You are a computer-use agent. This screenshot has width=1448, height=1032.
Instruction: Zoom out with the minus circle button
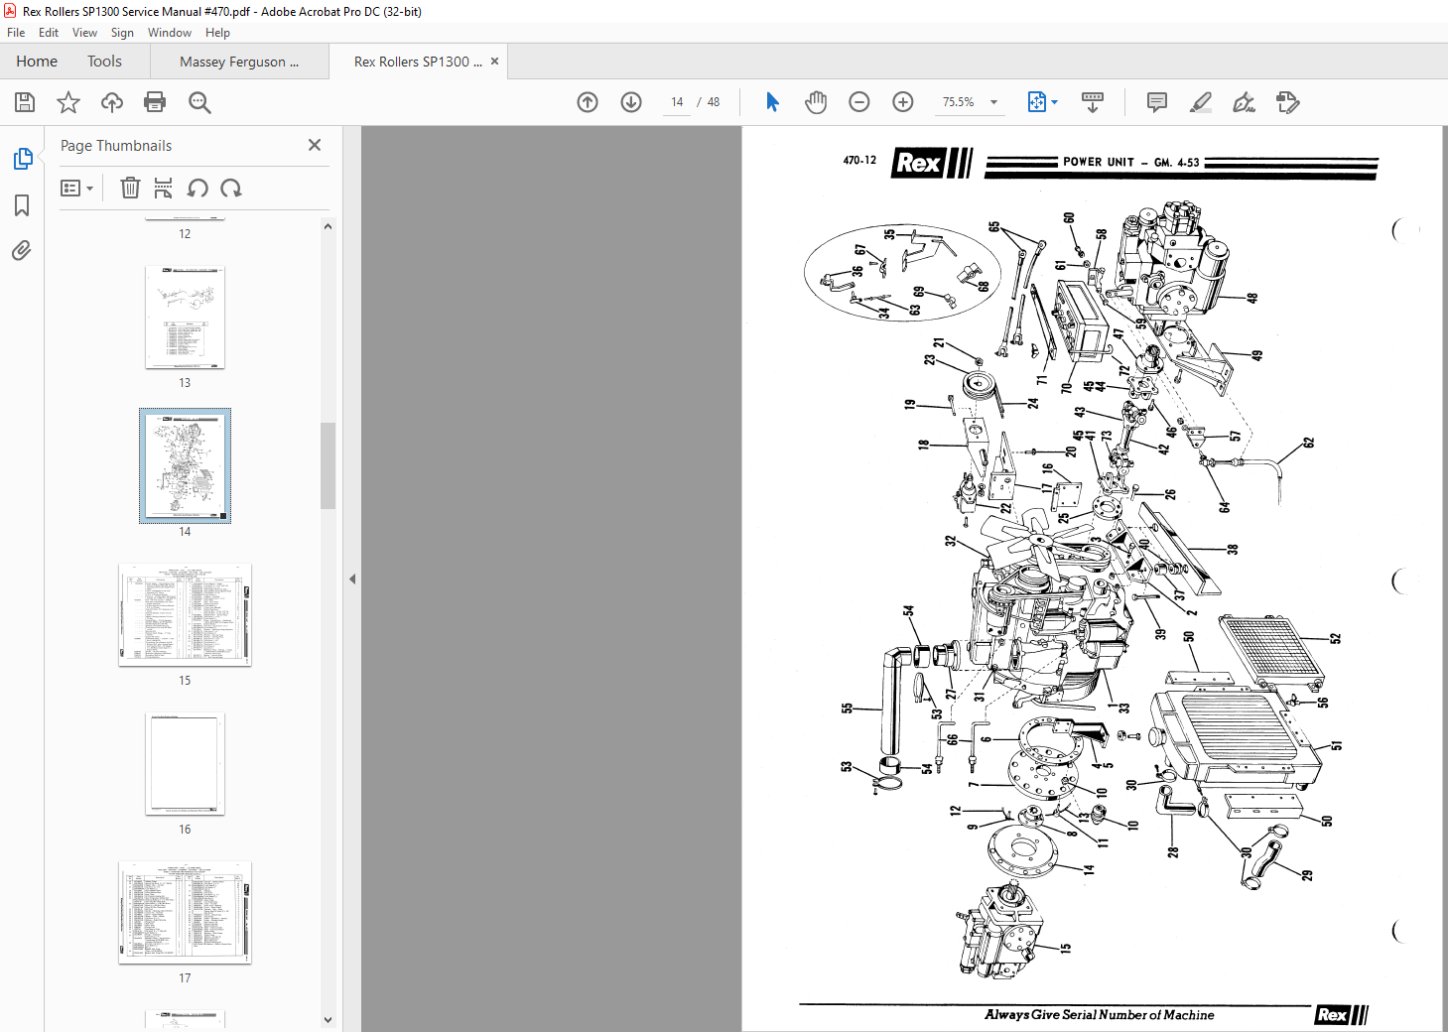point(859,102)
